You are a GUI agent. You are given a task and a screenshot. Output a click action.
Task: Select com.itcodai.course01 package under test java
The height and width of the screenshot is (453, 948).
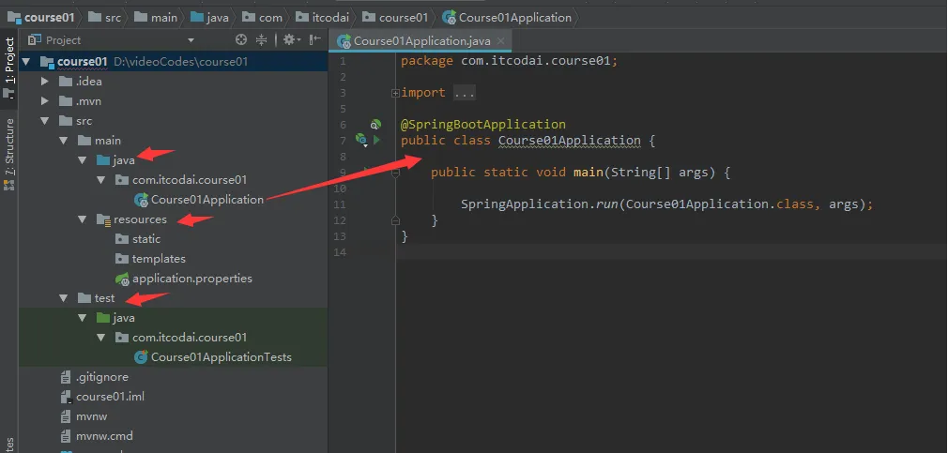click(x=190, y=338)
